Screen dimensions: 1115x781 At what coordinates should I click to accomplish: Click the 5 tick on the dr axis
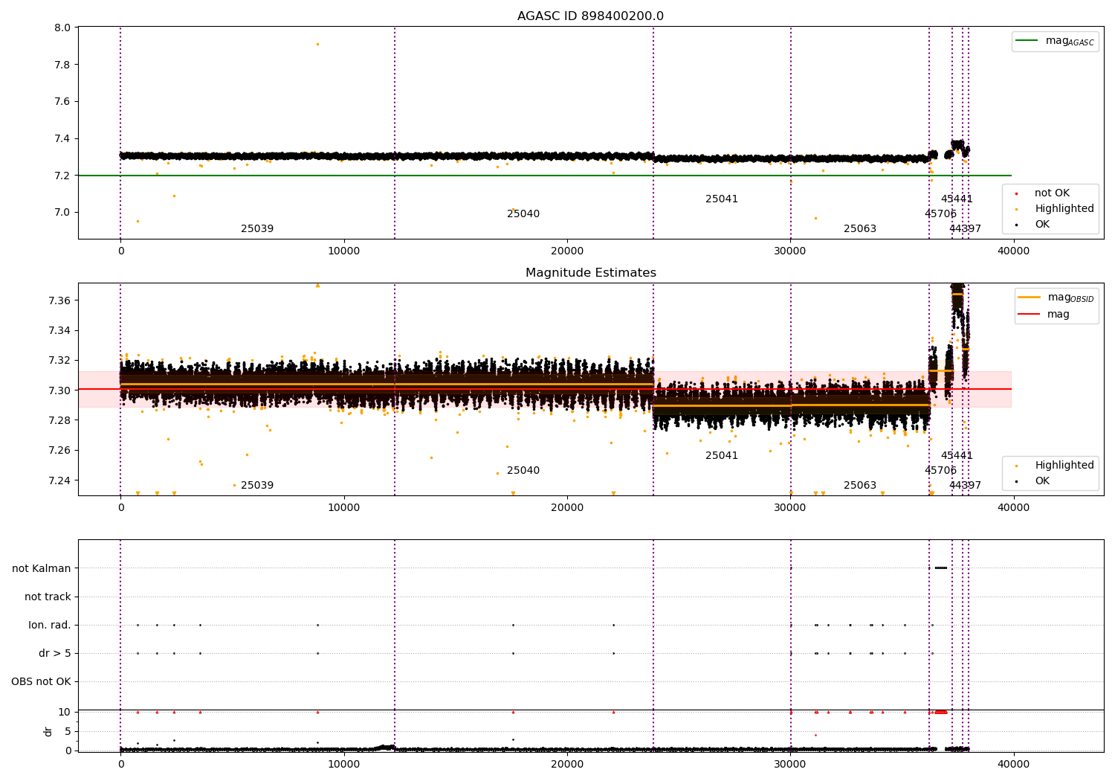coord(68,731)
